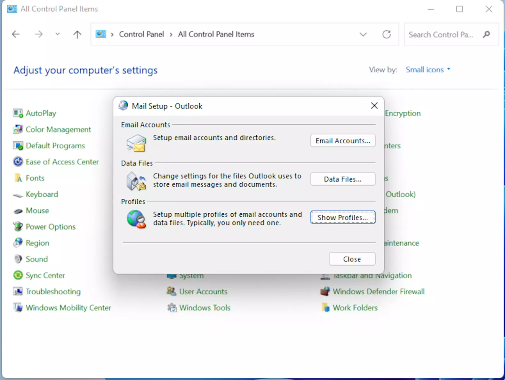Click the Control Panel icon in address bar
Image resolution: width=505 pixels, height=380 pixels.
point(101,34)
